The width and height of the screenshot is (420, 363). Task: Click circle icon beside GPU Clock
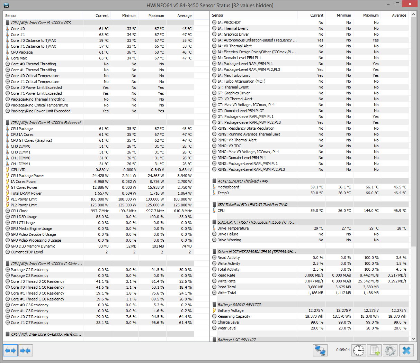point(8,211)
